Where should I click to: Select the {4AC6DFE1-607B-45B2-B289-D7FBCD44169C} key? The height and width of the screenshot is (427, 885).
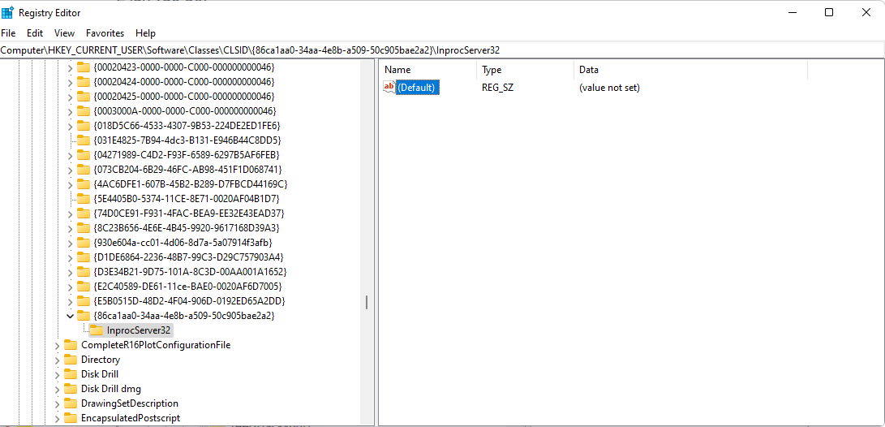[x=190, y=184]
